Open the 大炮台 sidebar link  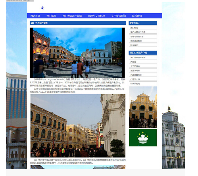coord(143,62)
